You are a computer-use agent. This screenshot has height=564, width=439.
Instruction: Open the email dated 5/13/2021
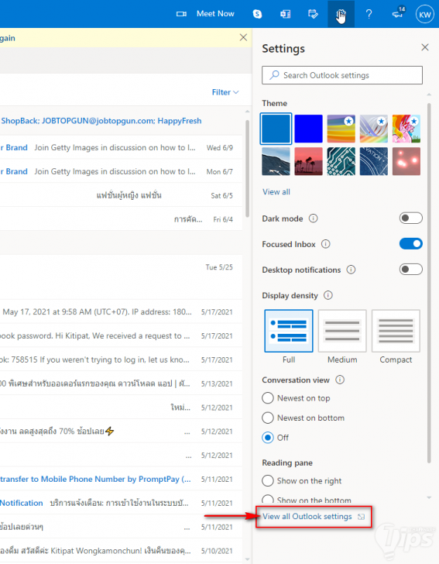click(121, 383)
